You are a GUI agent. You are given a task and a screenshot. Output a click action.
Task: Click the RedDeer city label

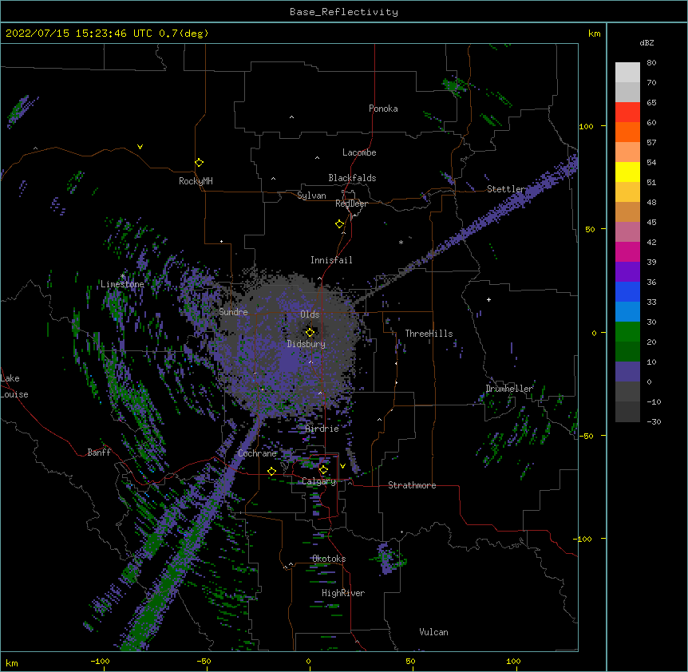[x=351, y=204]
